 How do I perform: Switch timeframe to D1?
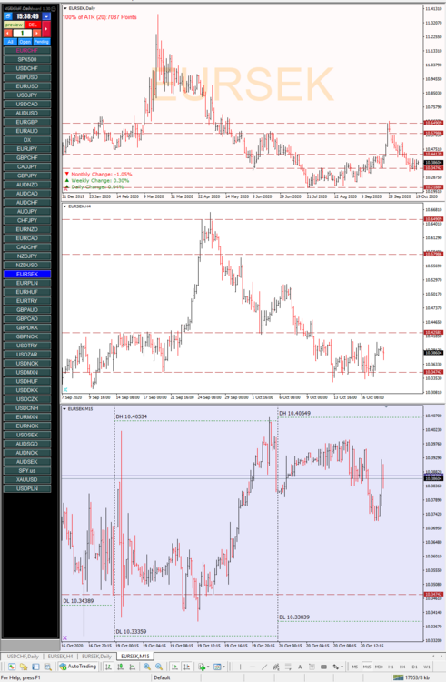pyautogui.click(x=414, y=667)
